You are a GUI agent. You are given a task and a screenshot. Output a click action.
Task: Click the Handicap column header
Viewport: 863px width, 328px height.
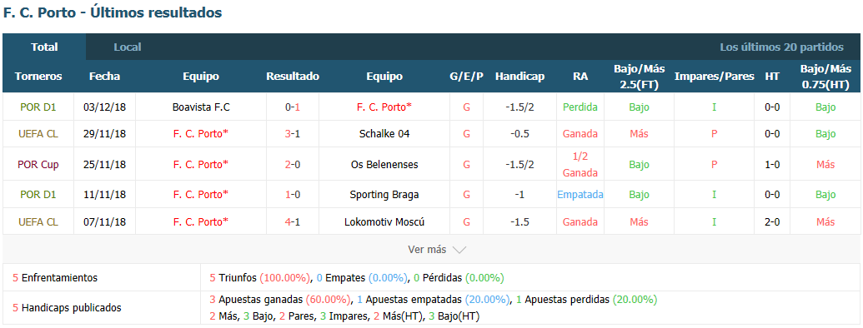pyautogui.click(x=519, y=77)
